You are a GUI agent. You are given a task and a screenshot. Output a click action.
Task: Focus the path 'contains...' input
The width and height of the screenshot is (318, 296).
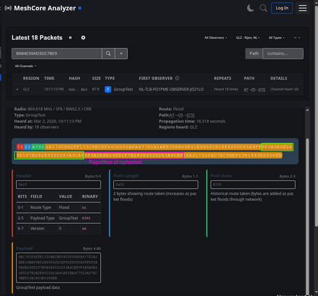pyautogui.click(x=283, y=54)
